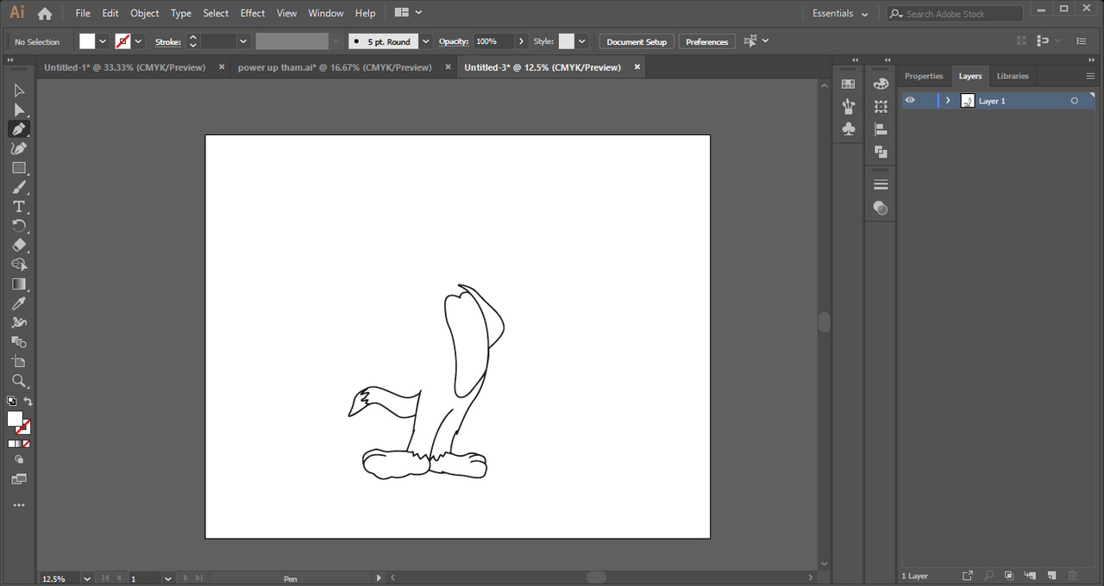Viewport: 1104px width, 586px height.
Task: Select the Type tool
Action: tap(19, 207)
